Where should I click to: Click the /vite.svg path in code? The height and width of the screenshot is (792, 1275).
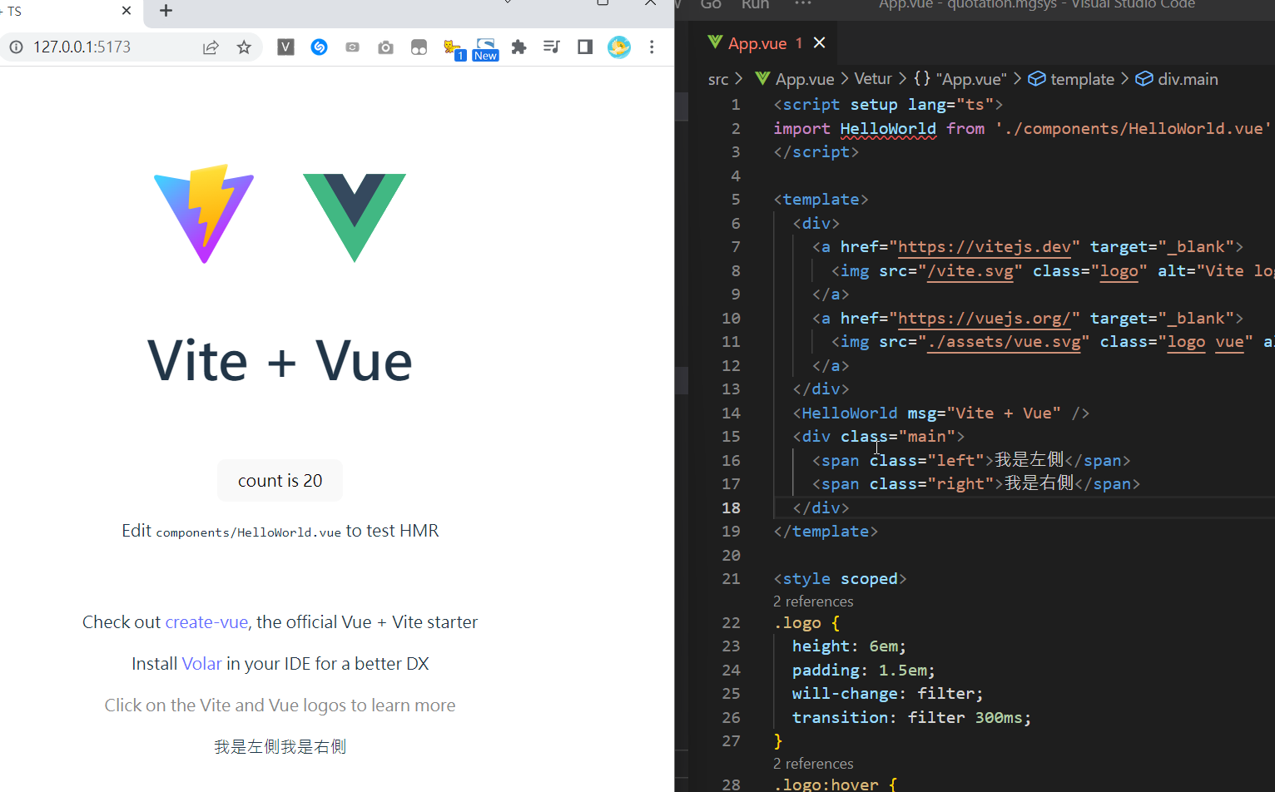coord(970,271)
